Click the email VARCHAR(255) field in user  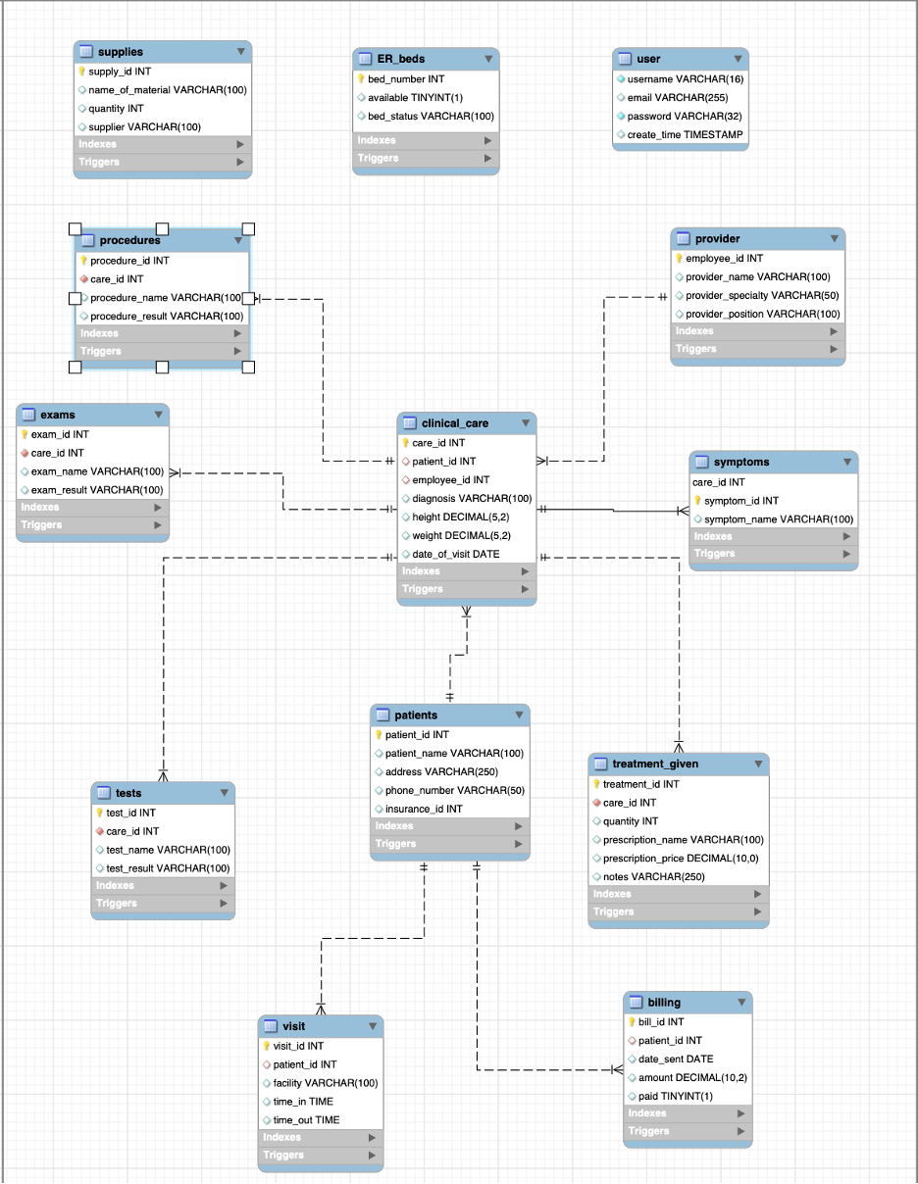point(680,97)
